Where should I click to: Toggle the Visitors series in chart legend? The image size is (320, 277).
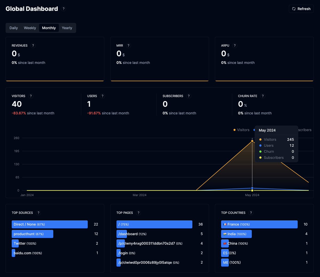(241, 130)
